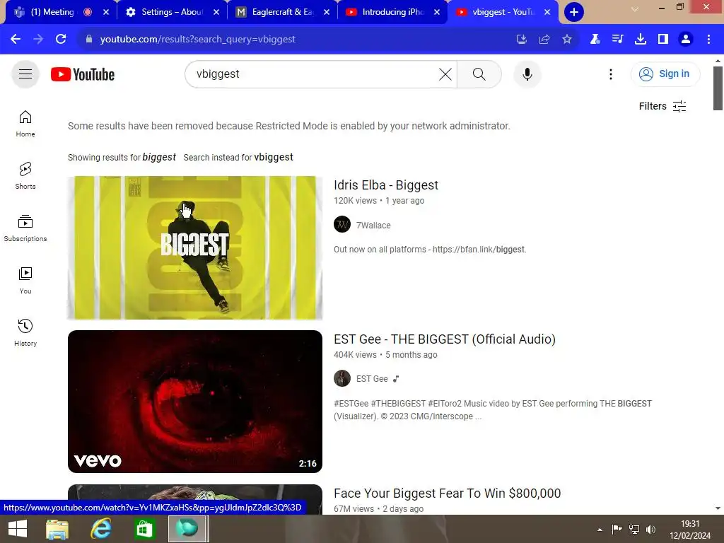
Task: Bookmark this page with the star icon
Action: click(x=566, y=39)
